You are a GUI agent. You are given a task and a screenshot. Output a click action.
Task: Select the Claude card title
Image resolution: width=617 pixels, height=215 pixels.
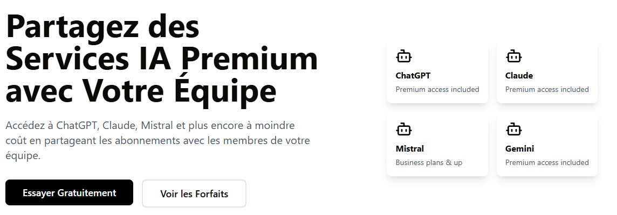tap(519, 76)
